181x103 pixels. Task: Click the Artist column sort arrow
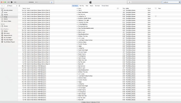[146, 8]
